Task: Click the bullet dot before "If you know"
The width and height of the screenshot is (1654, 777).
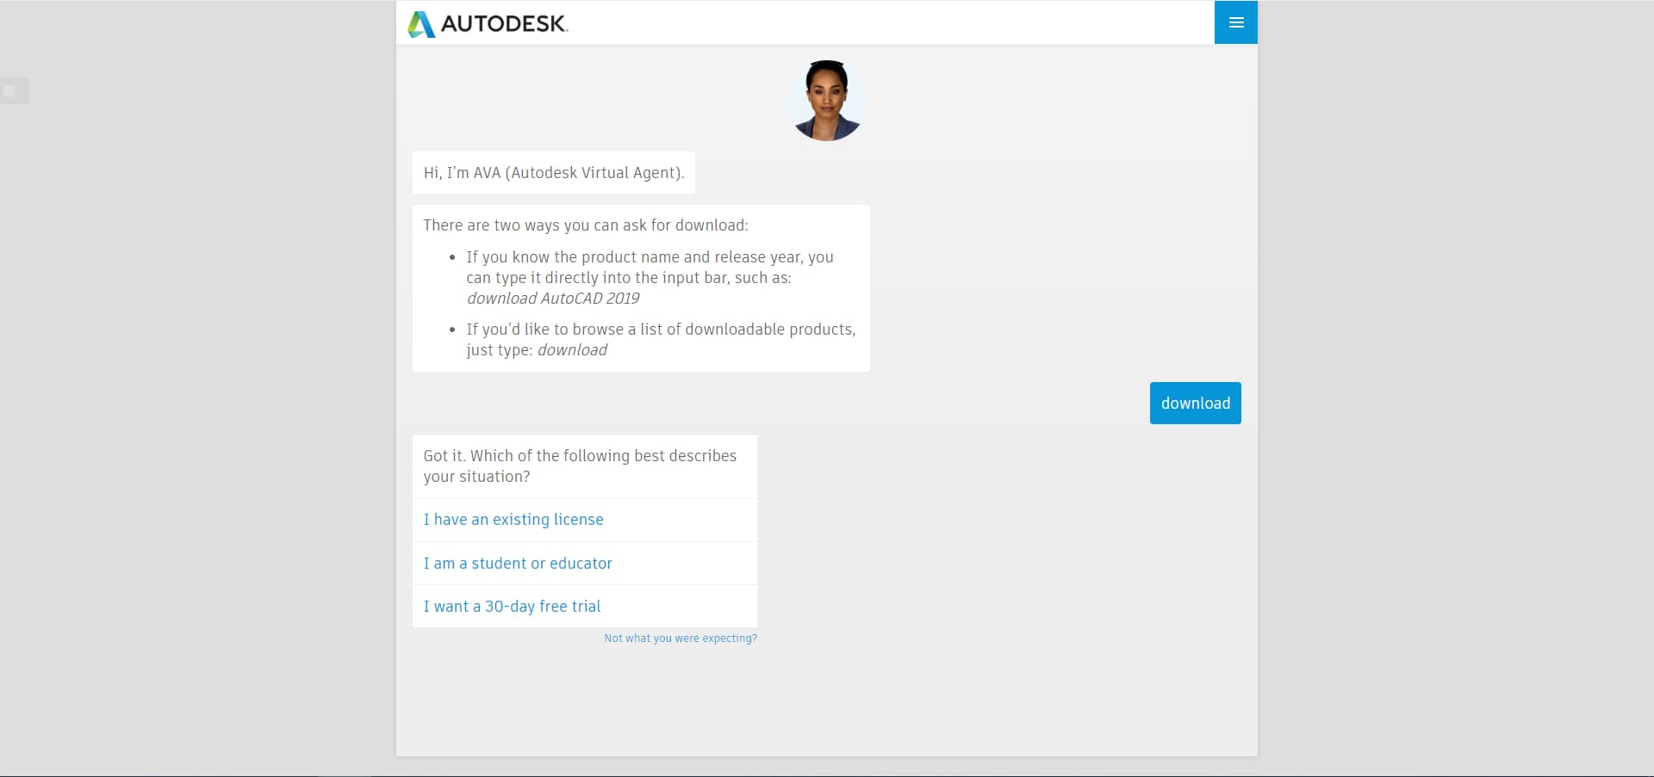Action: pyautogui.click(x=452, y=257)
